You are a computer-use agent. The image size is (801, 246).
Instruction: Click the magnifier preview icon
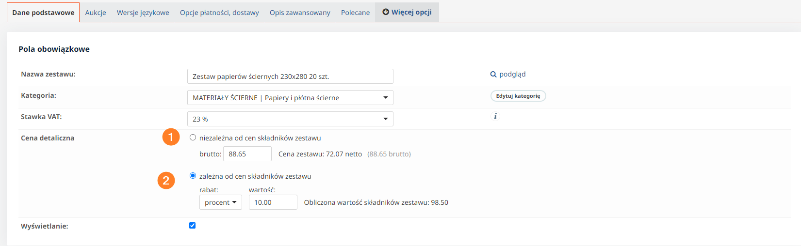[493, 75]
